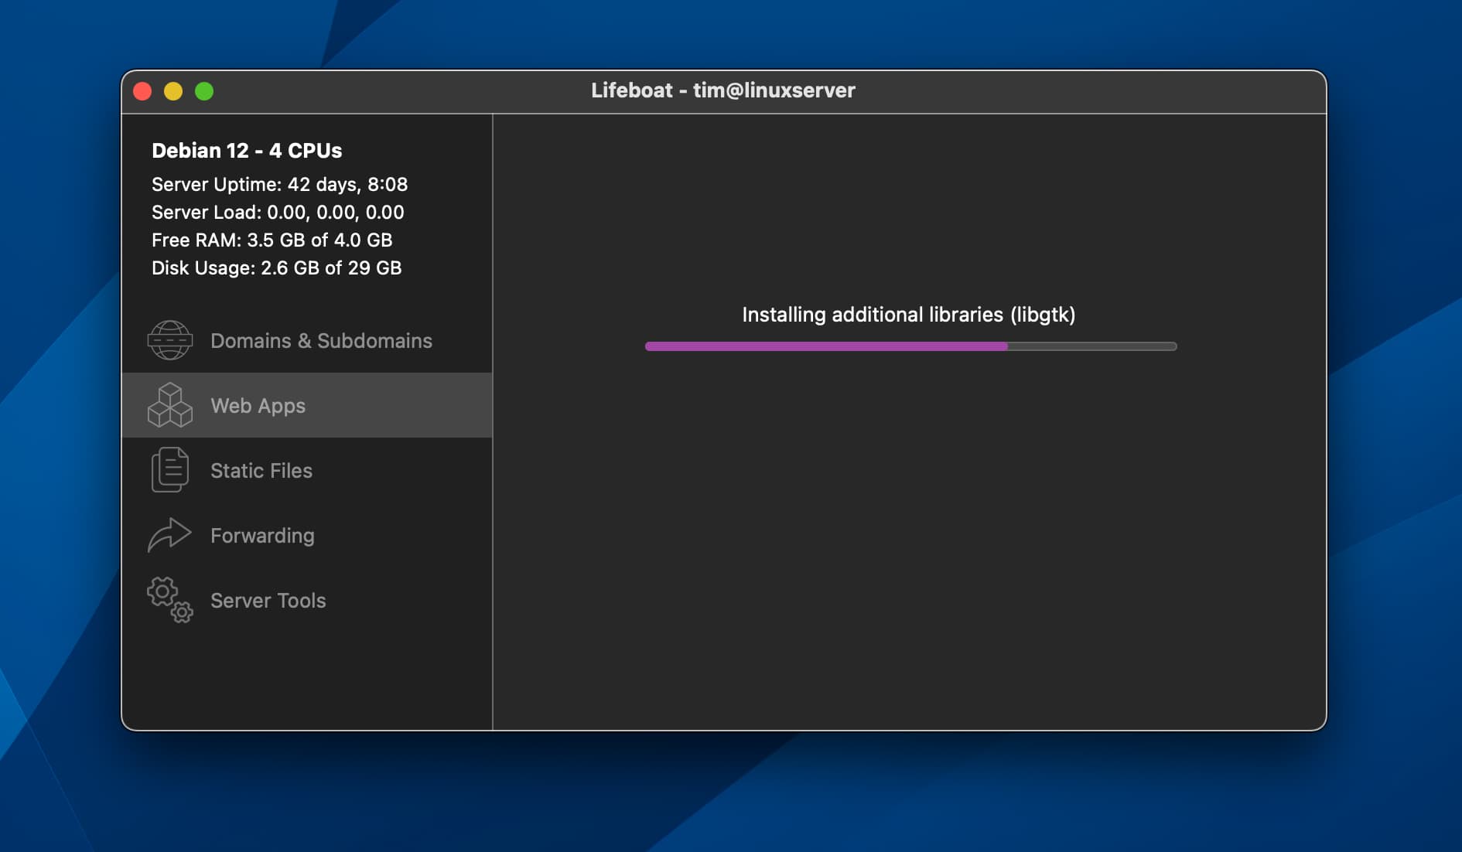This screenshot has width=1462, height=852.
Task: Open Server Tools label
Action: 268,600
